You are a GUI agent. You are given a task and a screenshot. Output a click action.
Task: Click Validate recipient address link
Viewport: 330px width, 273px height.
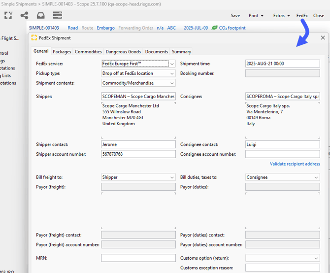(295, 164)
